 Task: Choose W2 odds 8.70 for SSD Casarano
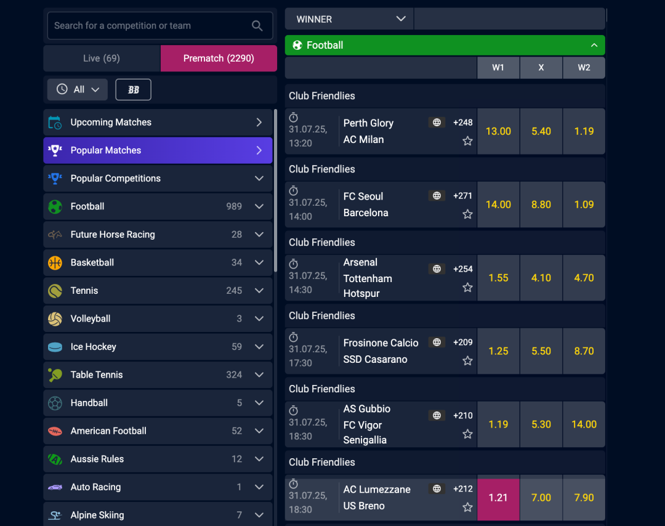(x=584, y=351)
